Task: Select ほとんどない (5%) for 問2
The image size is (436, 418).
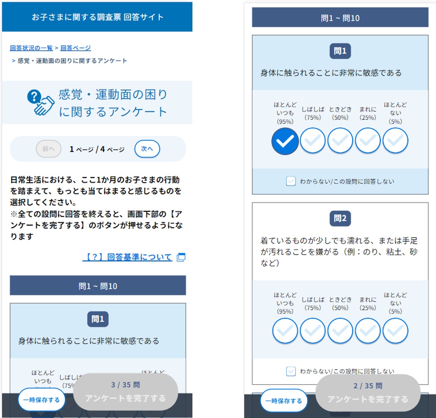Action: [x=395, y=331]
